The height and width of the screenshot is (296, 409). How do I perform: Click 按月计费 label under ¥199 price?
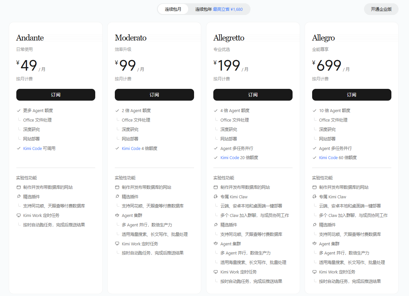(x=221, y=79)
